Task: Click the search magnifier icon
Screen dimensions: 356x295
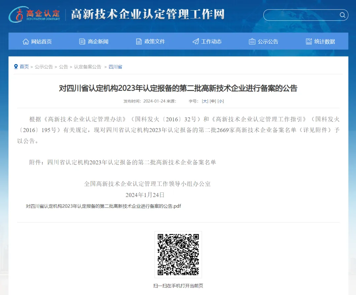Action: [x=342, y=15]
